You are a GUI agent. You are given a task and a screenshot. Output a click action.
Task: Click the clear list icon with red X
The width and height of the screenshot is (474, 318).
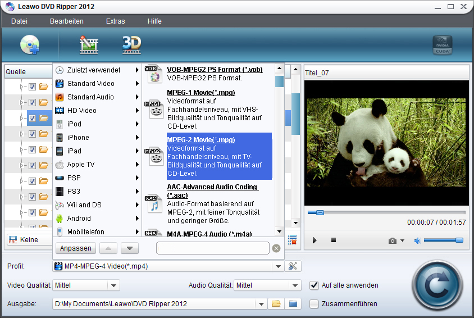click(293, 240)
